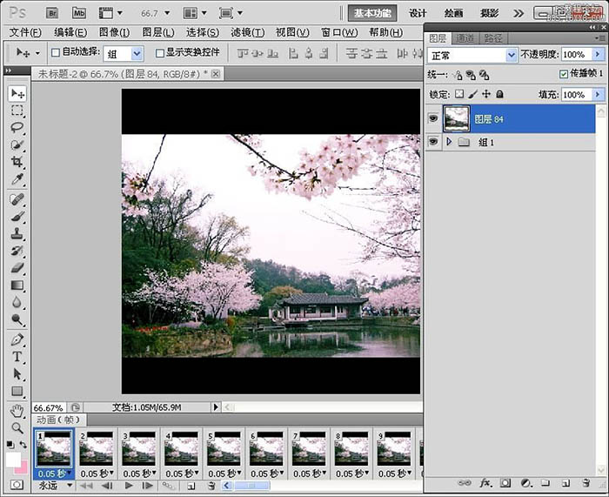The image size is (609, 497).
Task: Click the lock-all padlock icon in Layers
Action: click(499, 94)
